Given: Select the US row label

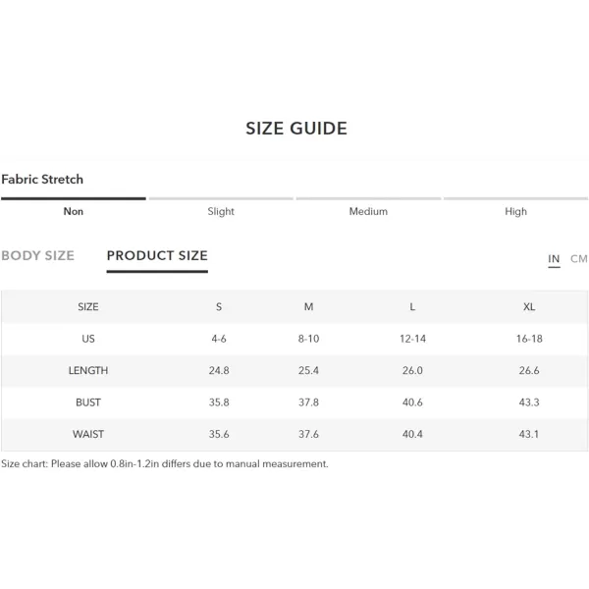Looking at the screenshot, I should tap(88, 339).
